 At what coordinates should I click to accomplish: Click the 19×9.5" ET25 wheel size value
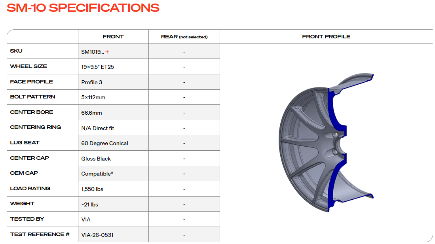97,67
